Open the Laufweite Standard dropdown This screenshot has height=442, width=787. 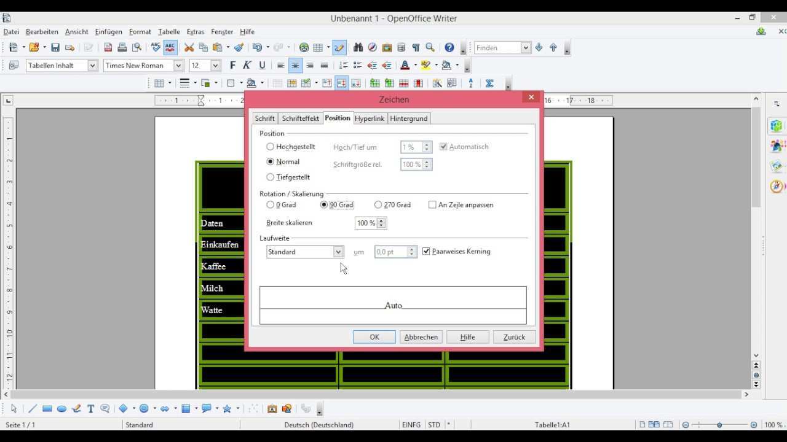(338, 252)
